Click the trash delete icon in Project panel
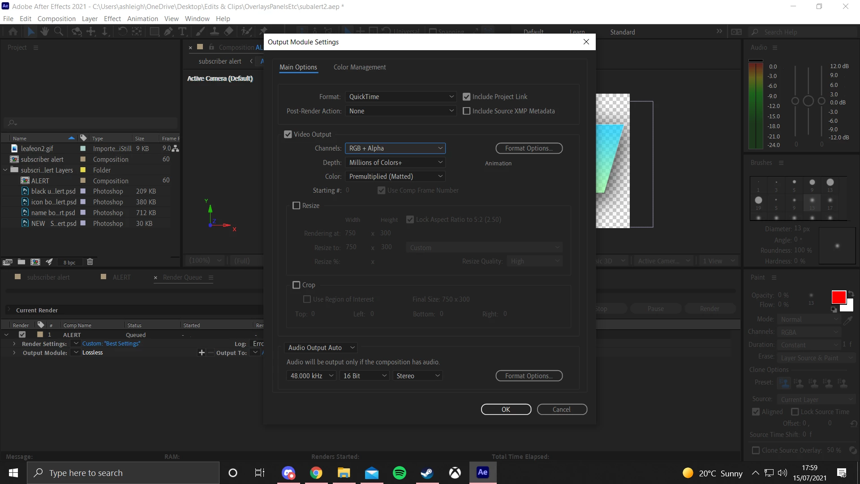This screenshot has height=484, width=860. [90, 262]
